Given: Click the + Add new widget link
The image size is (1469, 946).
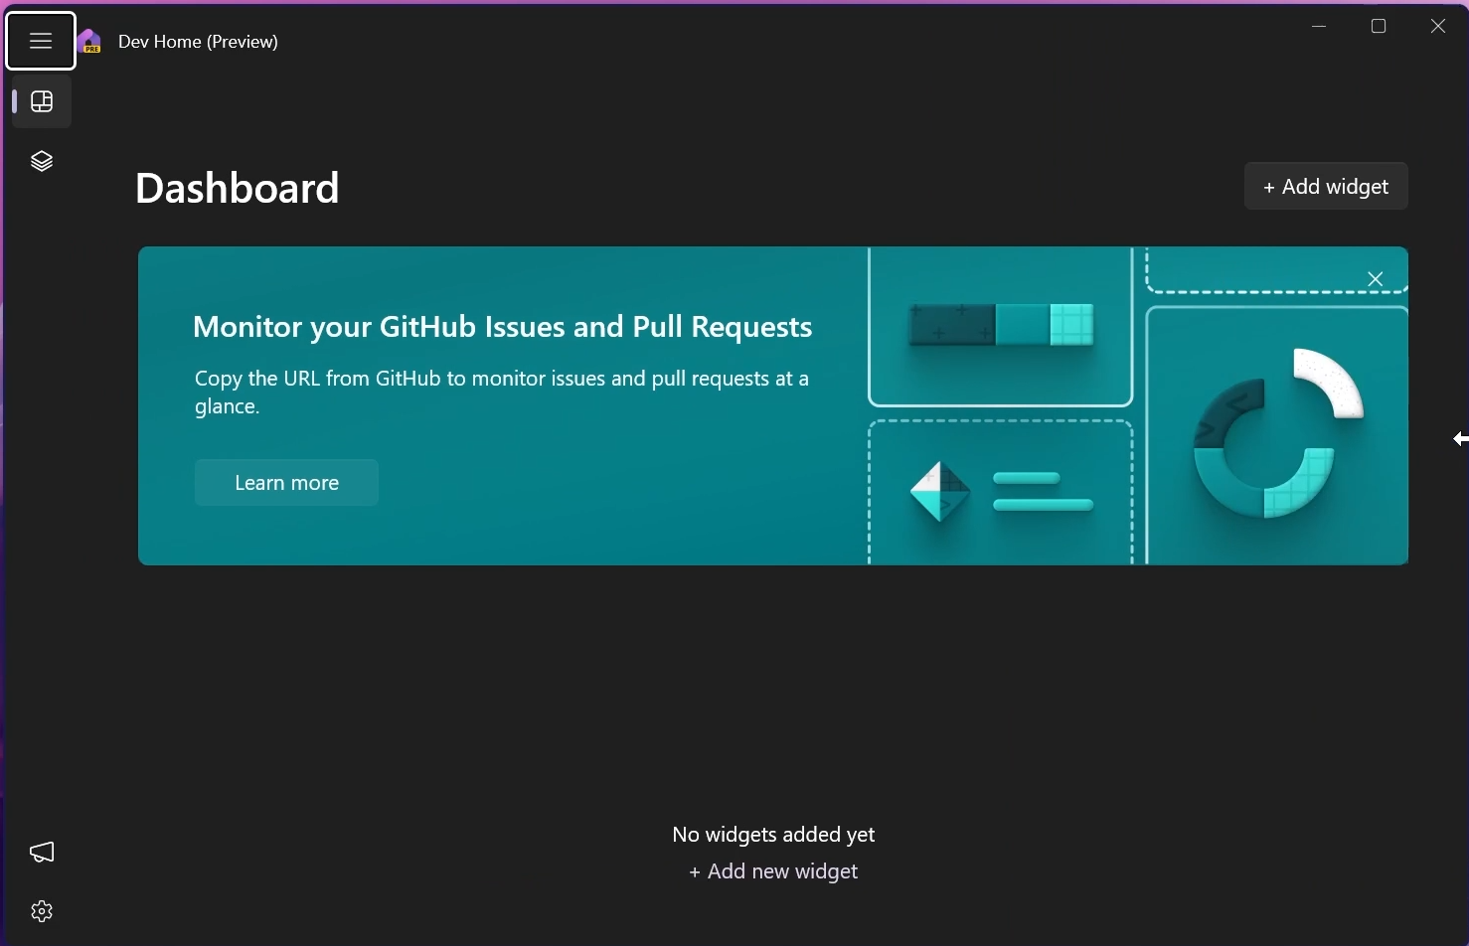Looking at the screenshot, I should (773, 871).
